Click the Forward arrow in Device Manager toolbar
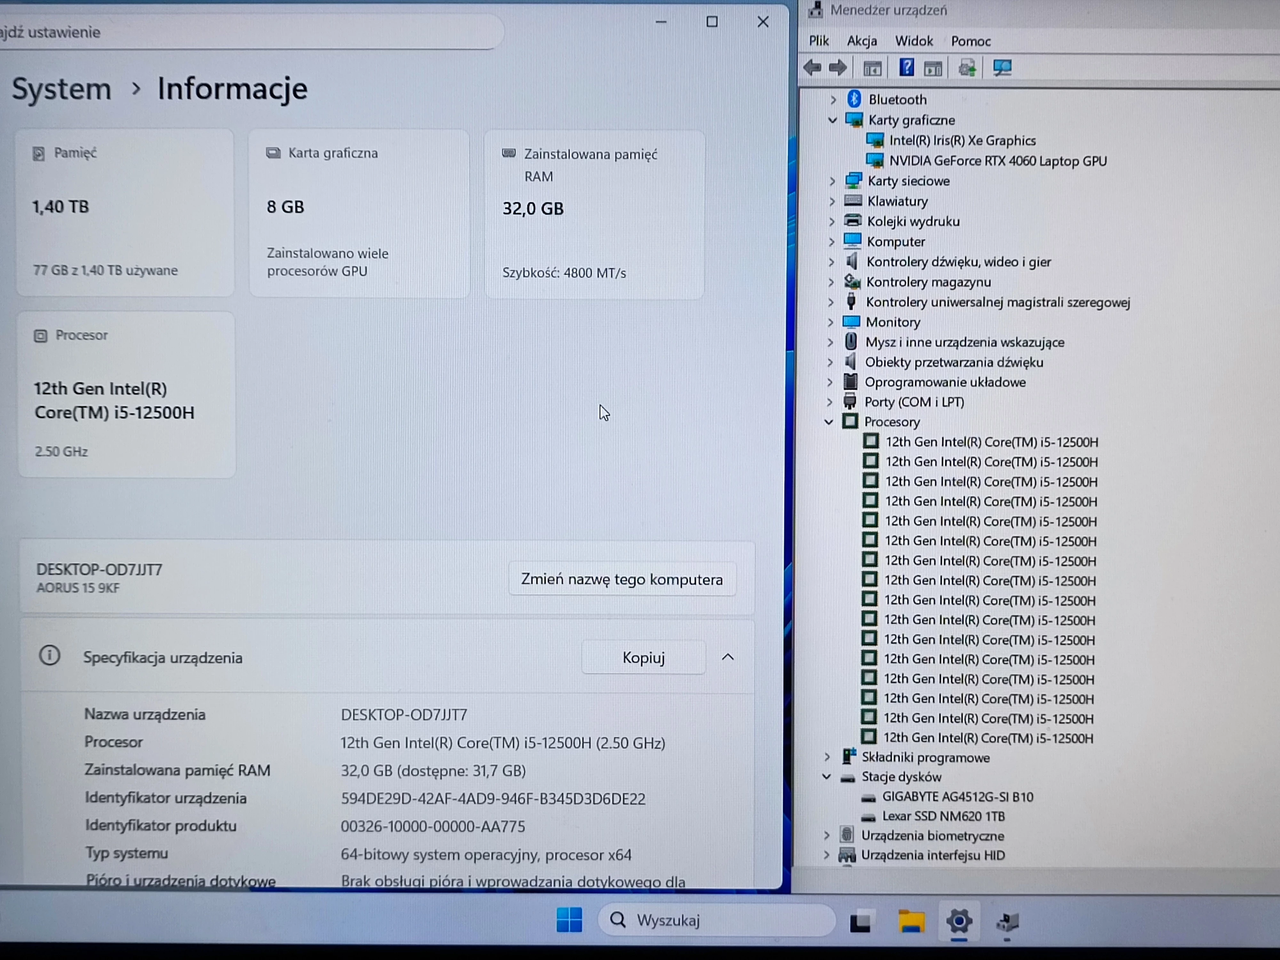The width and height of the screenshot is (1280, 960). (837, 68)
